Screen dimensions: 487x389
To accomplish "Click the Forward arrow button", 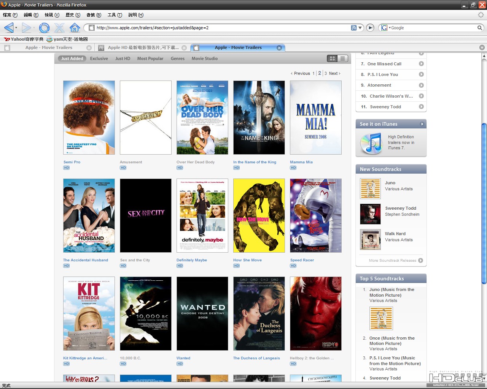I will coord(26,28).
